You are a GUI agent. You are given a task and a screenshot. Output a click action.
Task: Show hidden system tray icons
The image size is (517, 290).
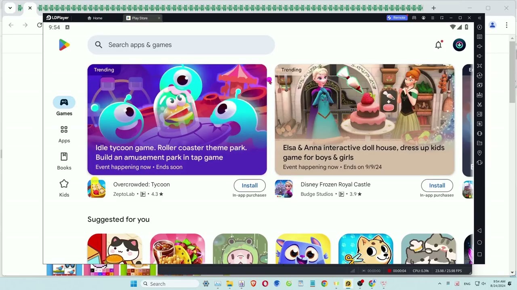(439, 284)
